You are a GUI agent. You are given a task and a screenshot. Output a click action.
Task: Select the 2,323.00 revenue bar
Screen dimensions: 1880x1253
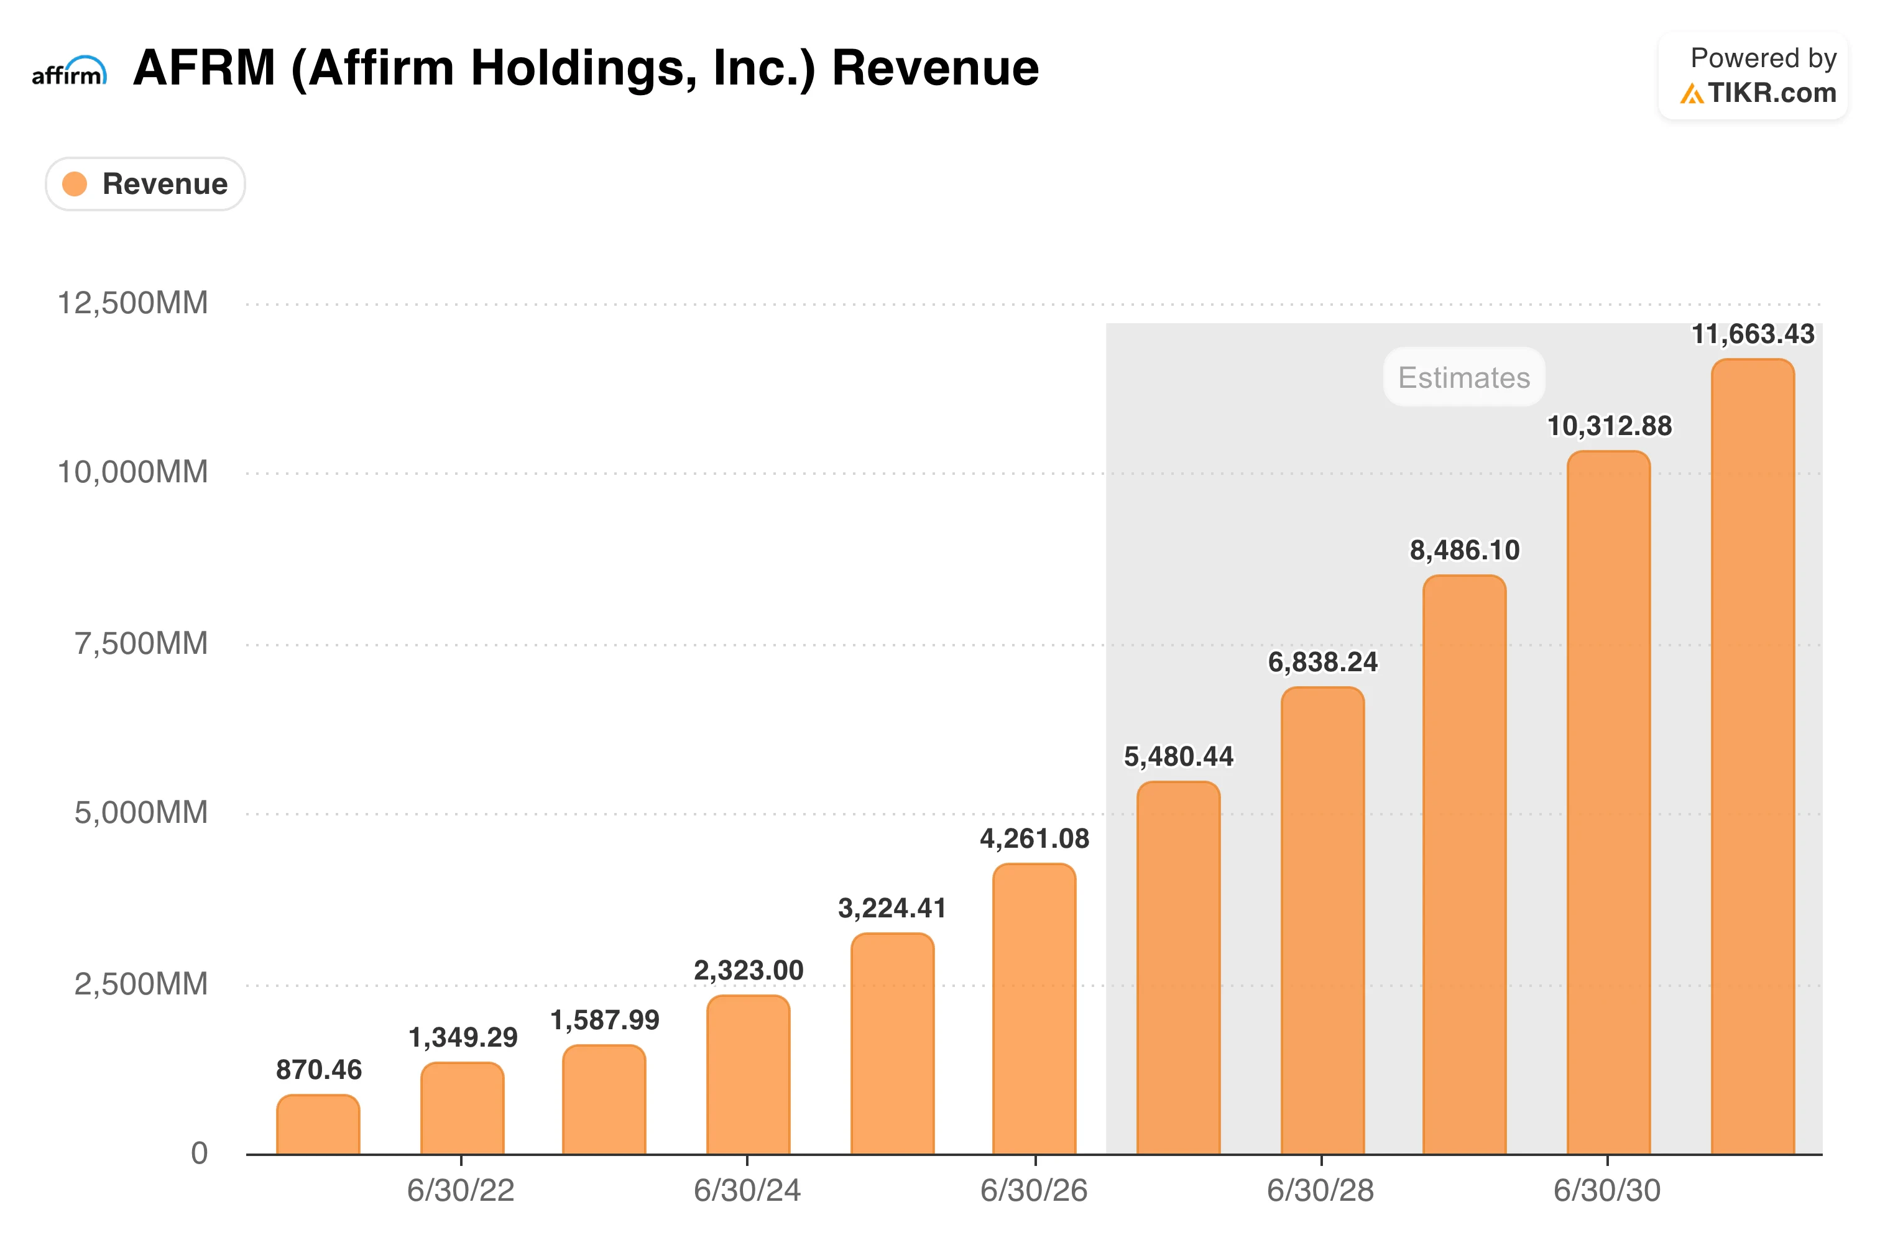click(x=748, y=1075)
